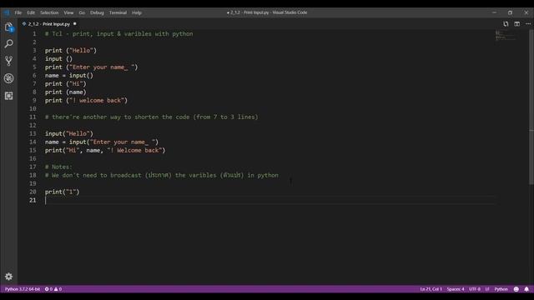Click the feedback smiley in the status bar
Image resolution: width=534 pixels, height=300 pixels.
(x=516, y=289)
